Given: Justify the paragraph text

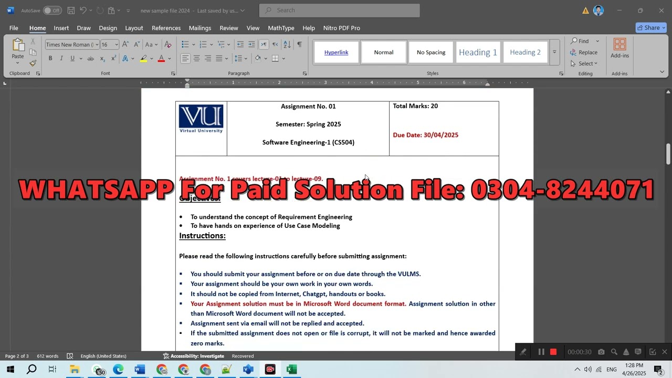Looking at the screenshot, I should 219,58.
